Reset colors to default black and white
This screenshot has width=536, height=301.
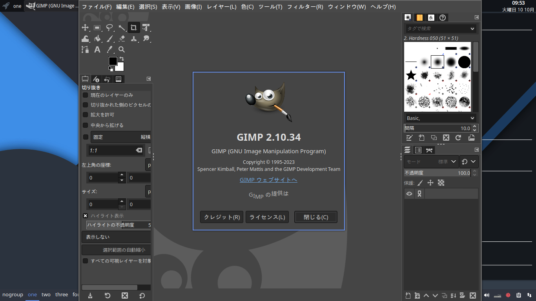pos(111,69)
